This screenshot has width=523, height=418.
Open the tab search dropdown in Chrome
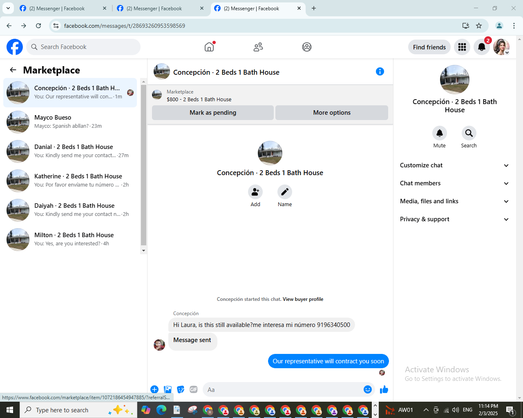pos(8,8)
